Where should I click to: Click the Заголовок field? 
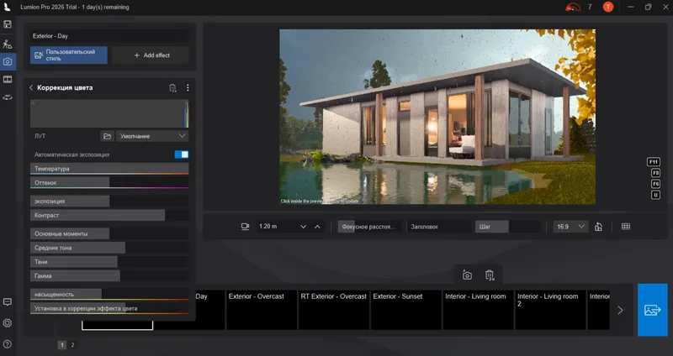[438, 227]
